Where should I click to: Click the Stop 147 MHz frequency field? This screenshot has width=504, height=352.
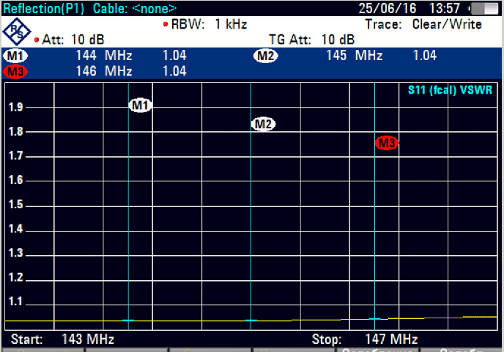click(x=365, y=340)
